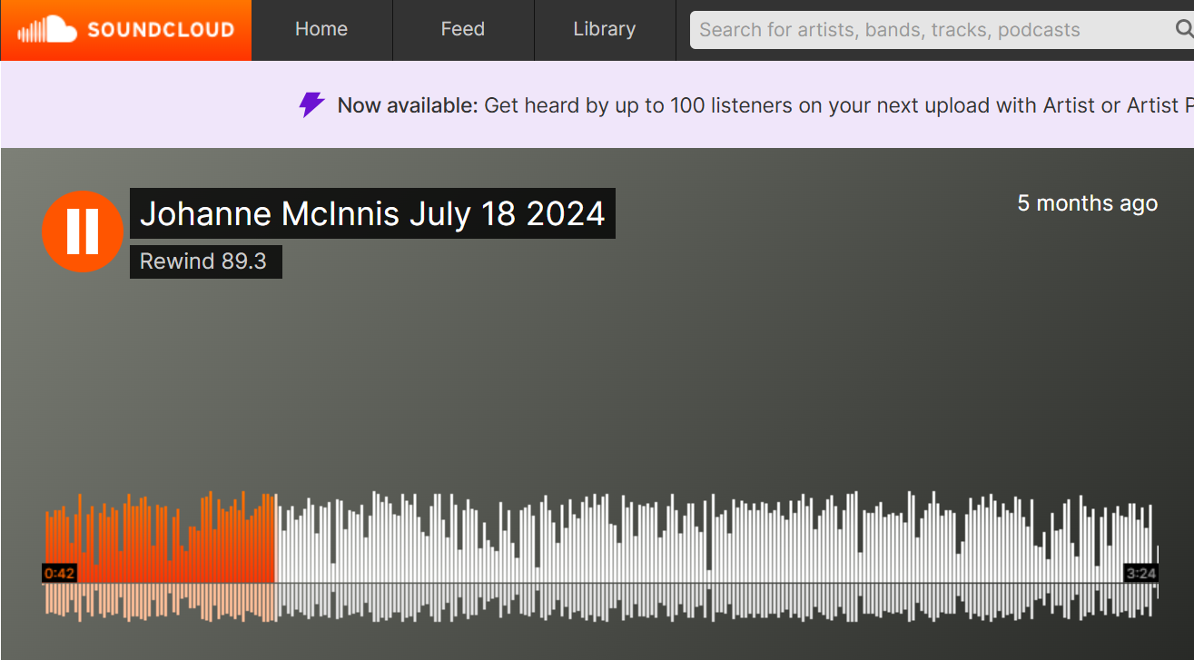
Task: Open the Feed tab
Action: (x=462, y=30)
